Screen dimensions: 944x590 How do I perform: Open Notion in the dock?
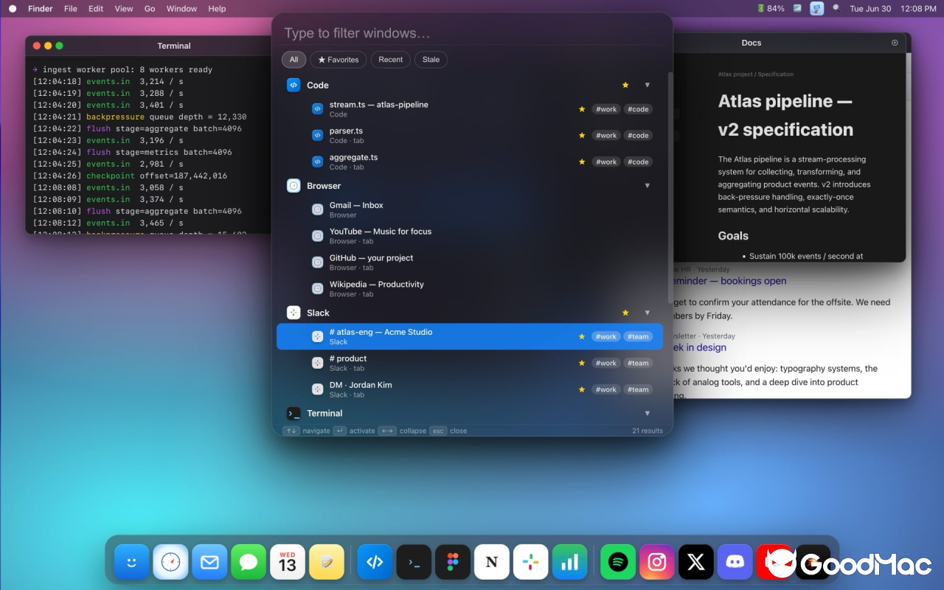492,562
